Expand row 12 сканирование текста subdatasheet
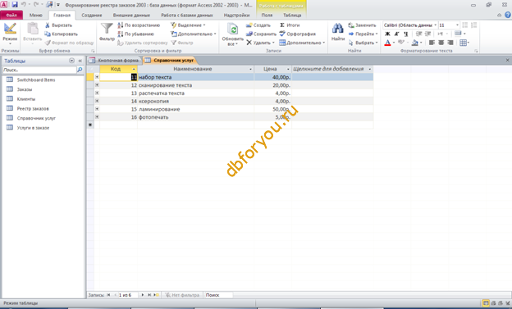The width and height of the screenshot is (512, 309). coord(97,85)
